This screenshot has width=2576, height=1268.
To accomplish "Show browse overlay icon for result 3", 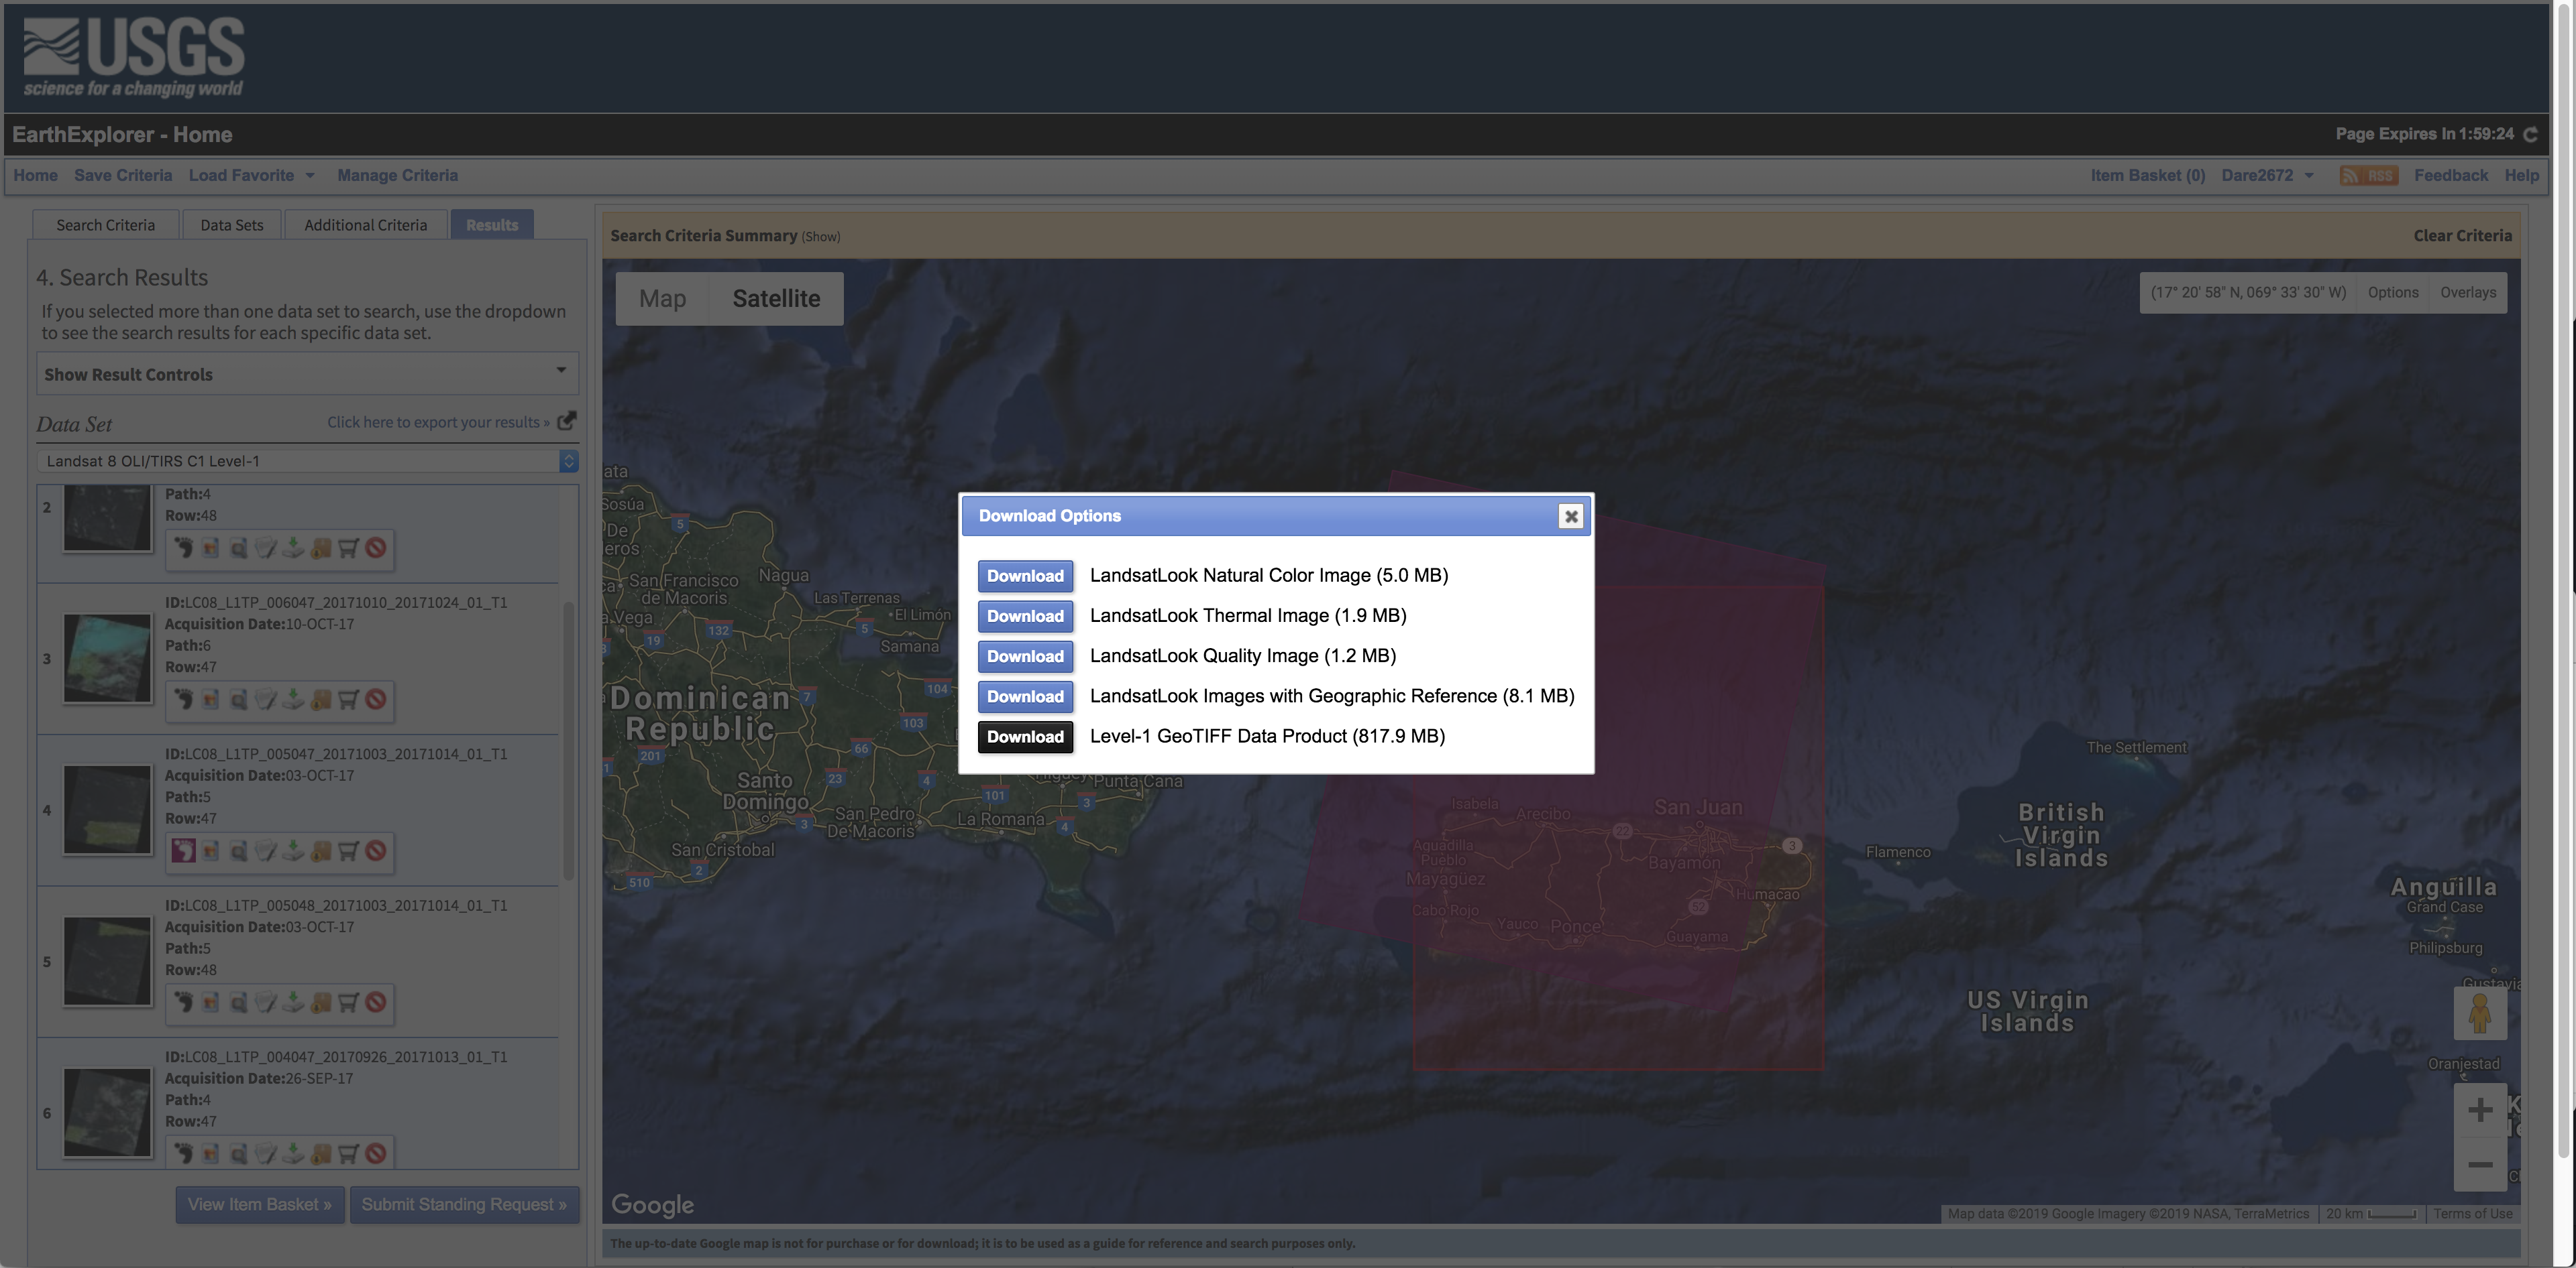I will 210,700.
